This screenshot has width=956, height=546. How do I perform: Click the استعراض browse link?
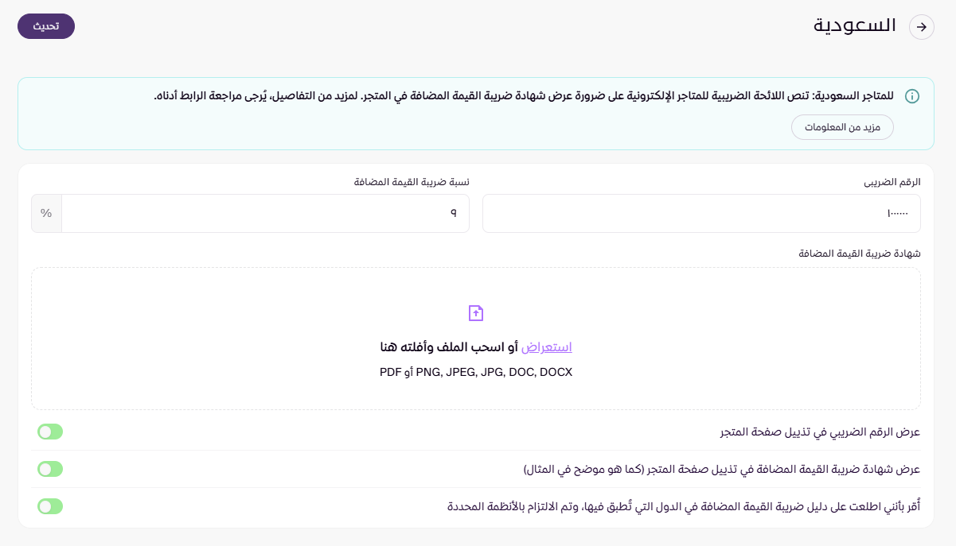546,347
